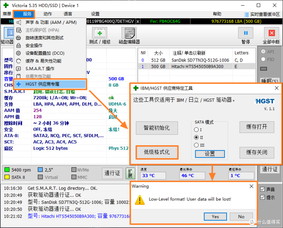The image size is (283, 228).
Task: Select SATA mode III radio button
Action: click(x=196, y=145)
